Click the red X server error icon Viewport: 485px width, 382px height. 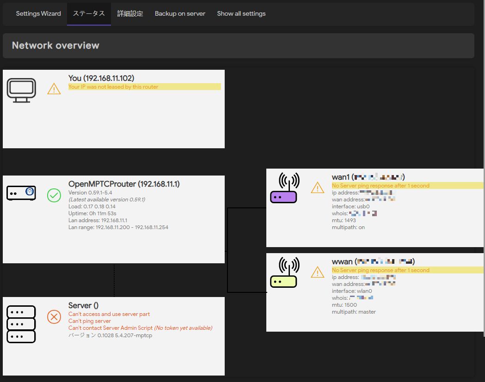click(54, 317)
